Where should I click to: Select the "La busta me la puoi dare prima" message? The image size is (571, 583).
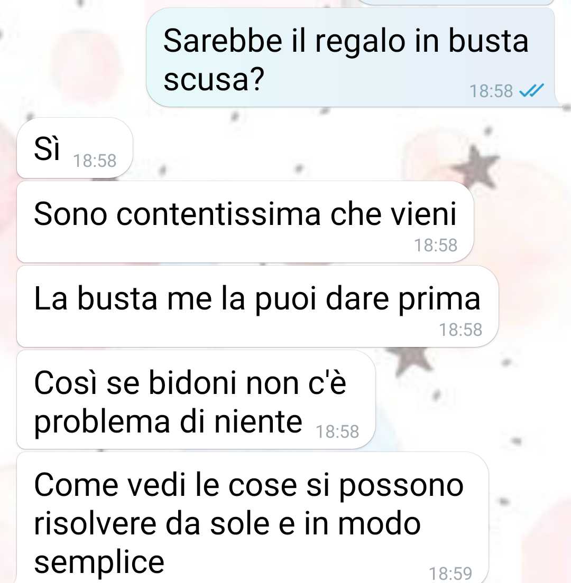tap(257, 306)
